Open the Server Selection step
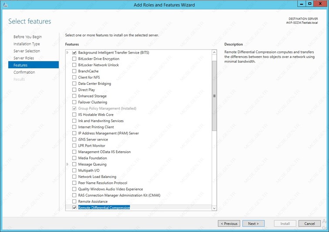Viewport: 329px width, 232px height. [27, 51]
